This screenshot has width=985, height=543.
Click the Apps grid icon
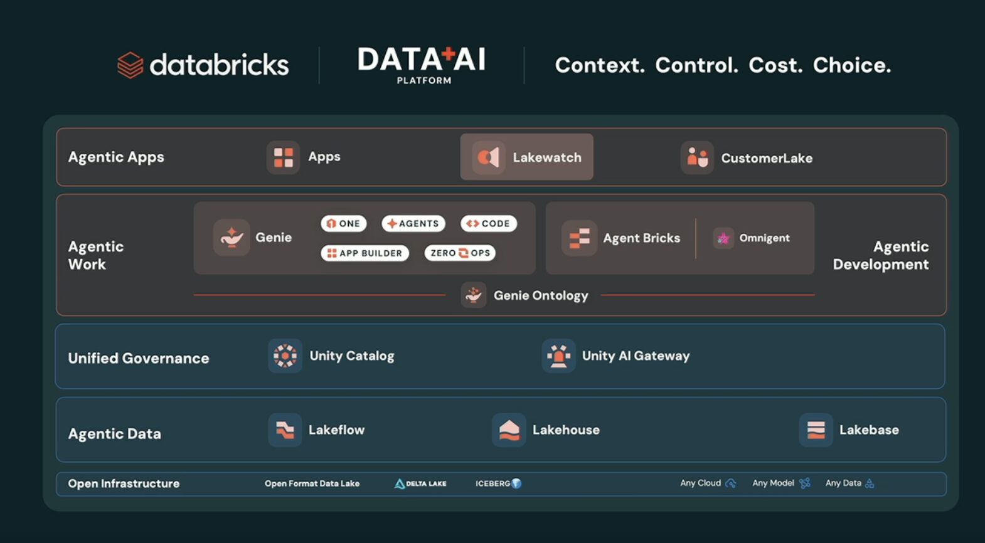click(x=283, y=157)
